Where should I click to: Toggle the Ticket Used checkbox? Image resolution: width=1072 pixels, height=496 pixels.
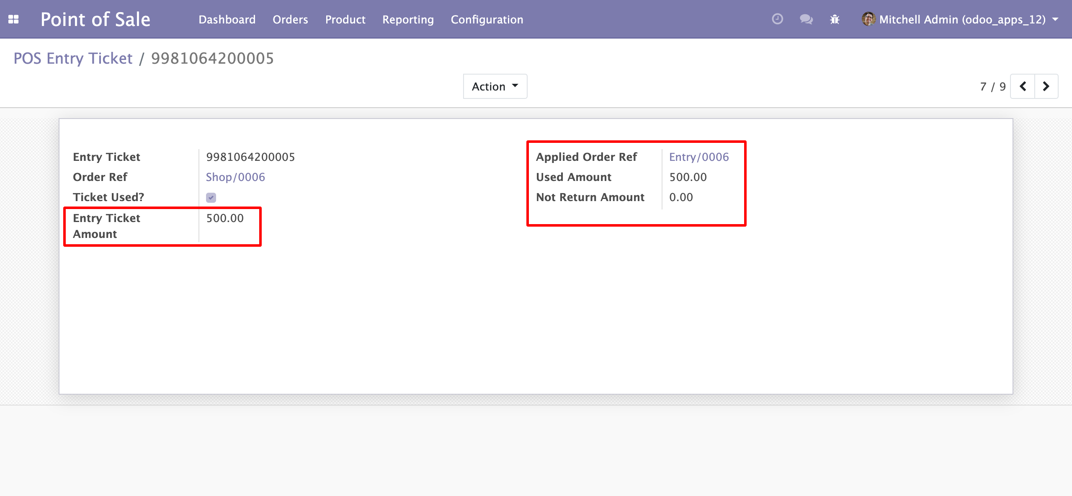point(211,197)
